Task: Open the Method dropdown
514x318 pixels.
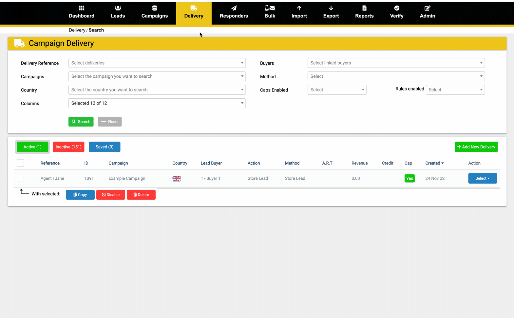Action: click(396, 76)
